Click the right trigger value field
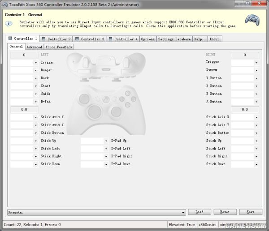 click(245, 55)
